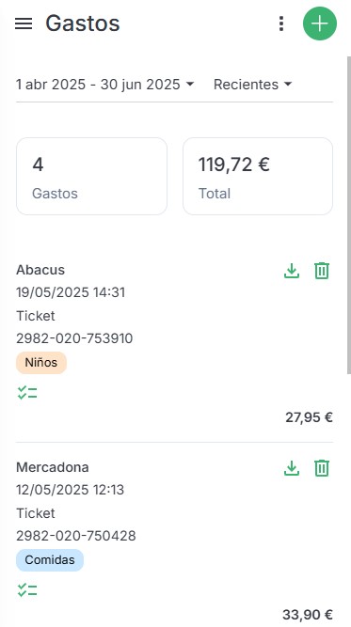Download the Abacus ticket
Screen dimensions: 351x627
pos(292,271)
